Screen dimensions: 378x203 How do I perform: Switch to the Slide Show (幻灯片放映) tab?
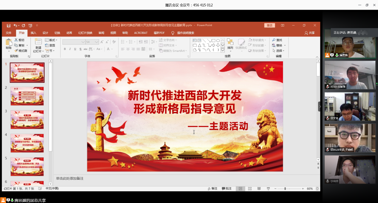point(85,33)
